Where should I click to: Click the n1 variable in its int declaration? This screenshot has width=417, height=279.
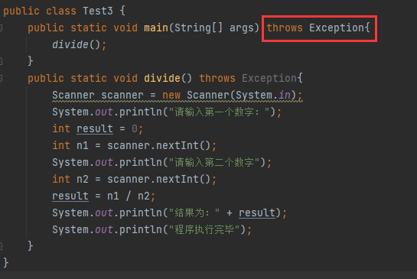(83, 145)
